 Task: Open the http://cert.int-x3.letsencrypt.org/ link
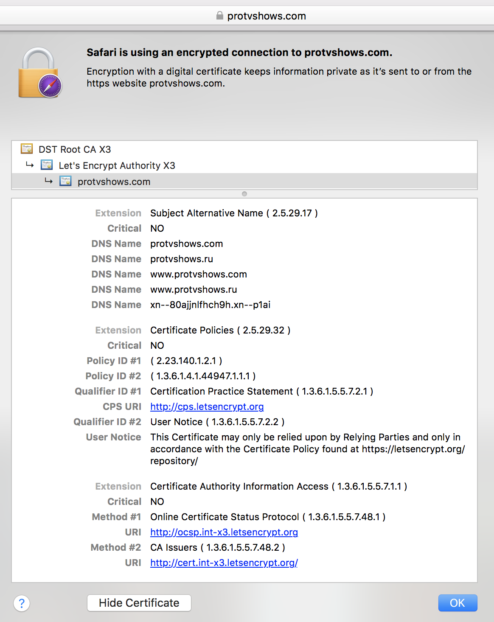point(224,563)
